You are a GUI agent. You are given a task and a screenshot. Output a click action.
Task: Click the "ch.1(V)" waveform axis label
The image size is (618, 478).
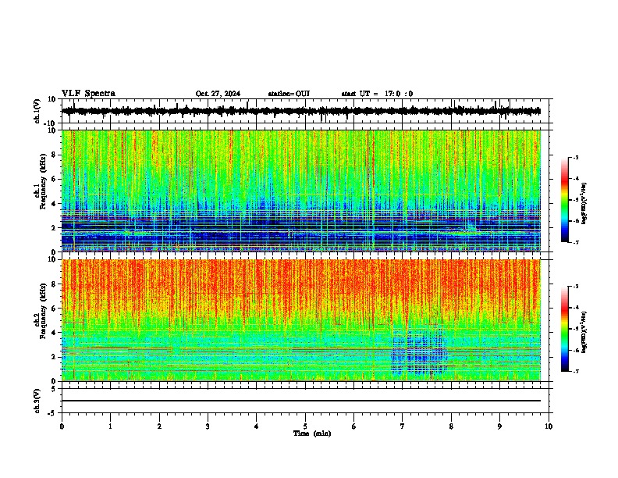(x=37, y=111)
